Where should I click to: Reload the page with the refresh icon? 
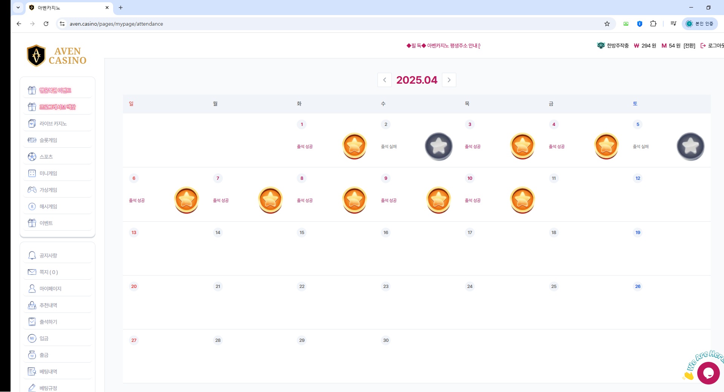[46, 24]
